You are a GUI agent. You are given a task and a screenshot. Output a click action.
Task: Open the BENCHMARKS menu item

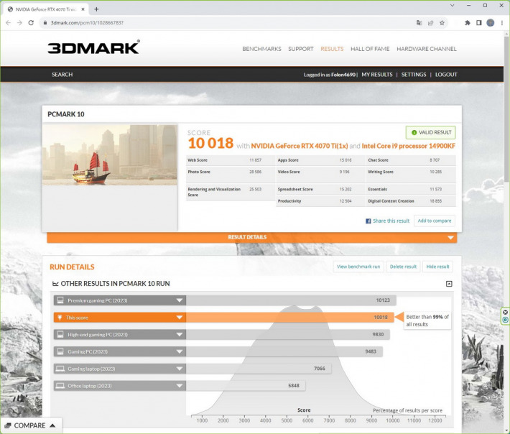point(261,49)
